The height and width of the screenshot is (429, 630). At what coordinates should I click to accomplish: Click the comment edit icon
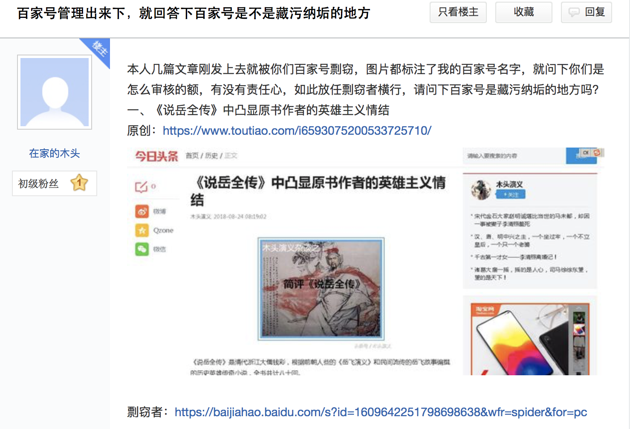pos(141,187)
